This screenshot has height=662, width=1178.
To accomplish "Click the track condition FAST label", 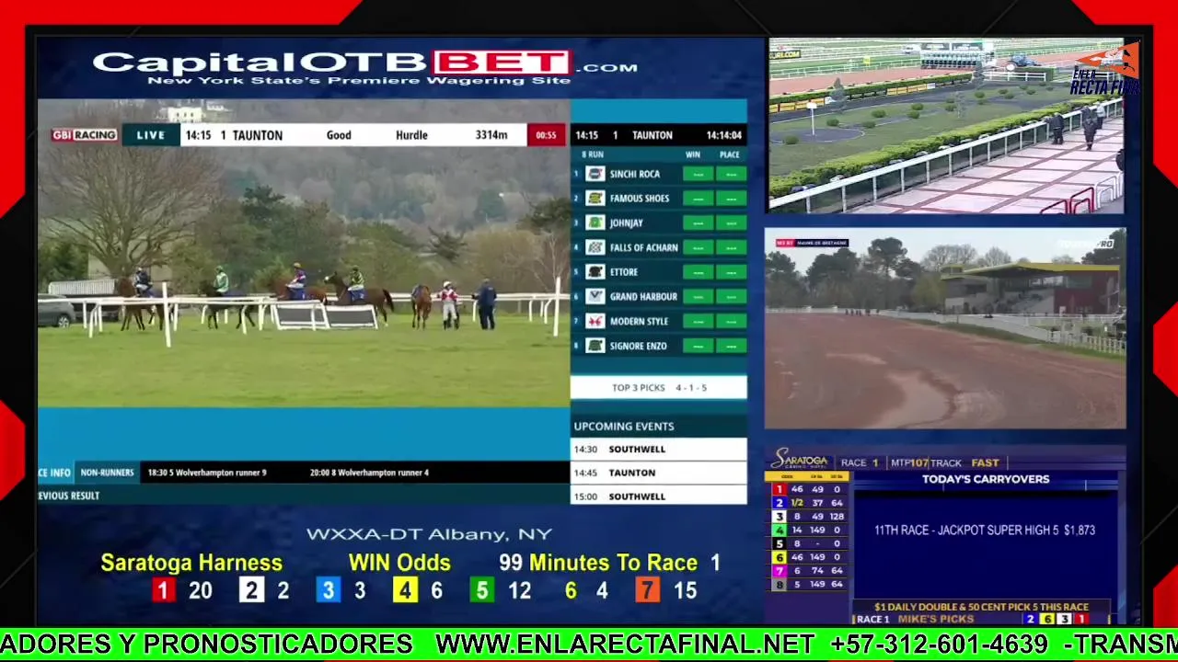I will point(985,462).
